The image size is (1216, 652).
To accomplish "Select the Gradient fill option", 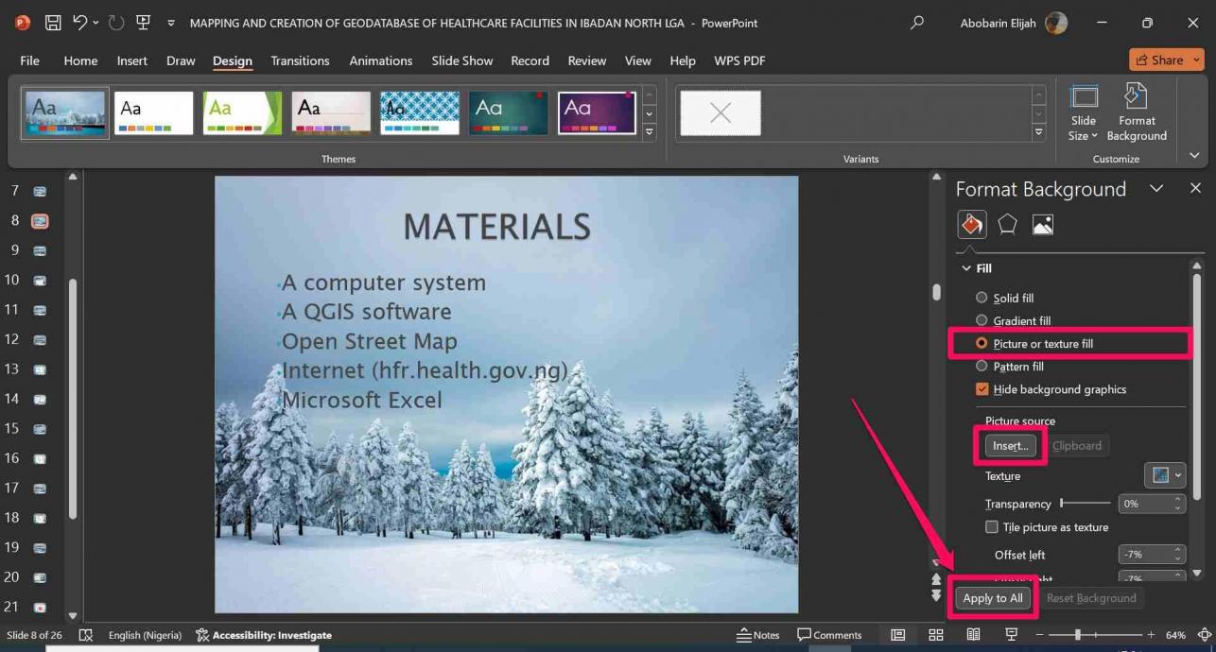I will tap(981, 320).
